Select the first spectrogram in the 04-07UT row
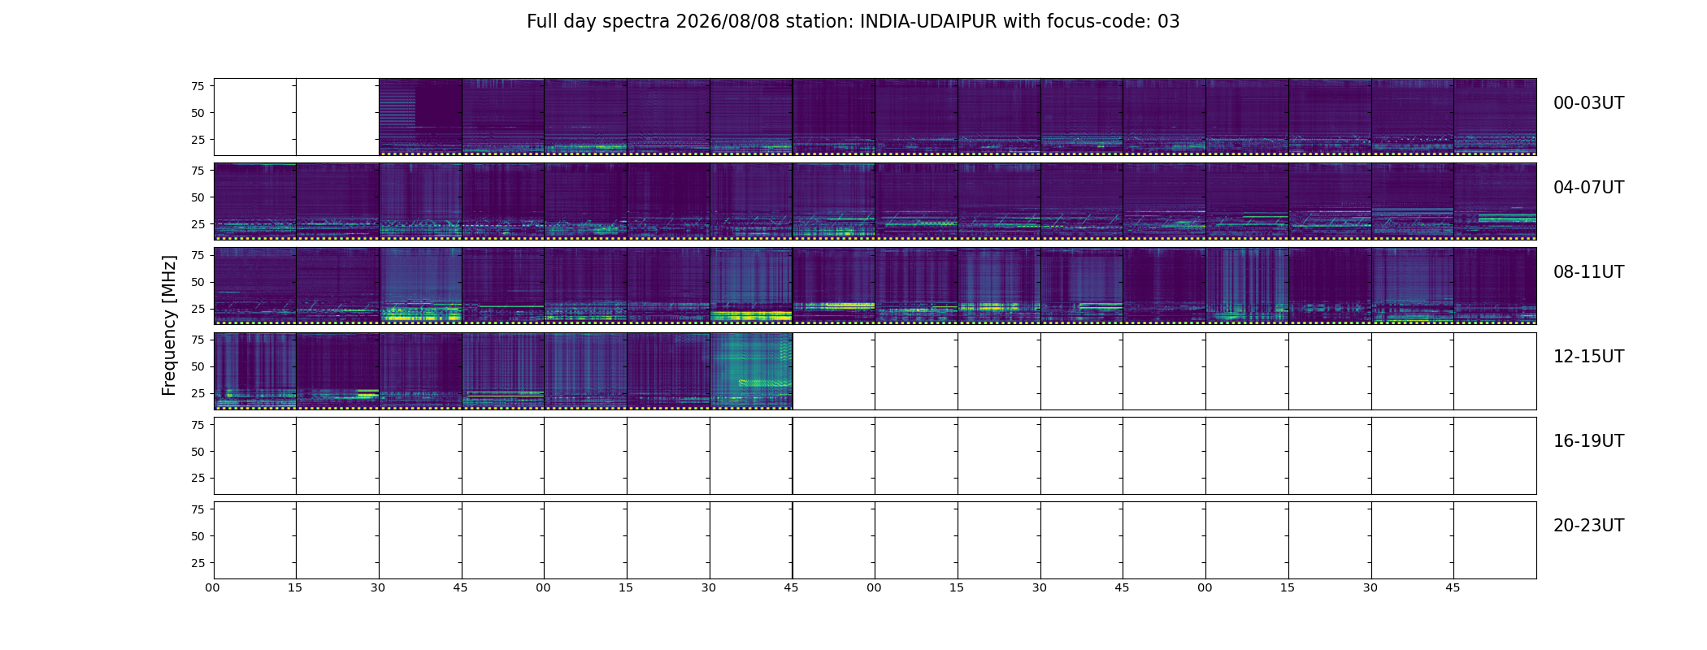The height and width of the screenshot is (650, 1707). (255, 201)
